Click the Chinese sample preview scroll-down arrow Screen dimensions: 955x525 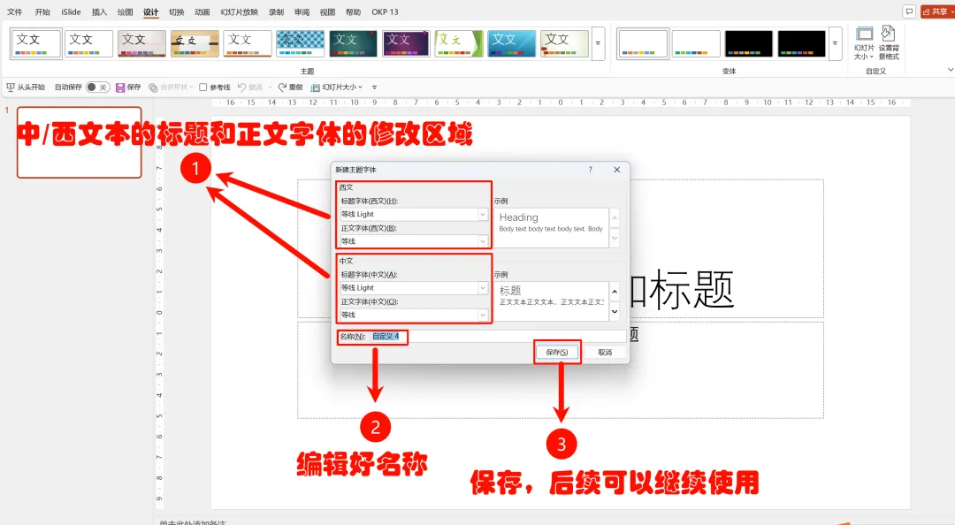click(615, 311)
